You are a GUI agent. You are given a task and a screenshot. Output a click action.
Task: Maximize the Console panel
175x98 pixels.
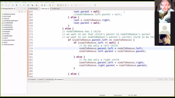(x=173, y=79)
